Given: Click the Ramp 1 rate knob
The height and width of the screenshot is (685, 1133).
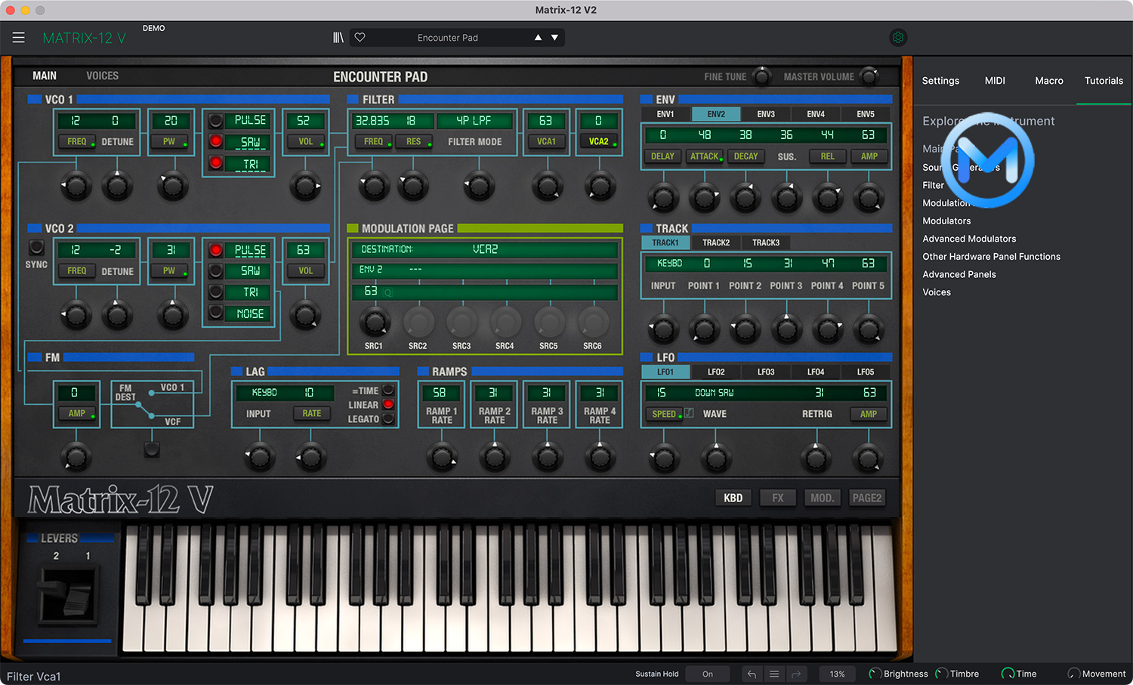Looking at the screenshot, I should [x=442, y=457].
